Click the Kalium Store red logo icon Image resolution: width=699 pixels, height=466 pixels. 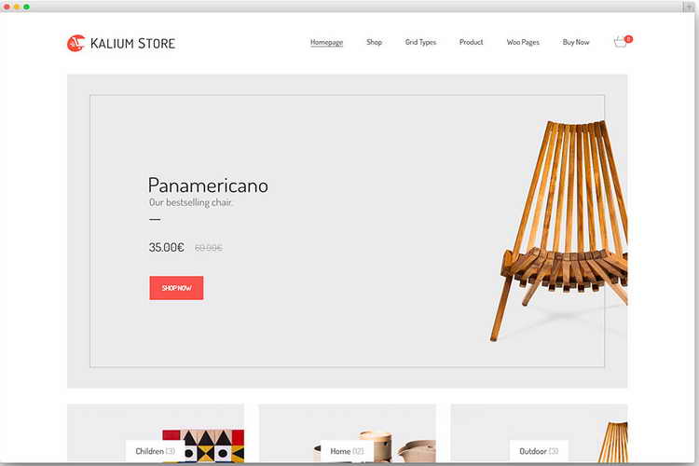point(75,43)
